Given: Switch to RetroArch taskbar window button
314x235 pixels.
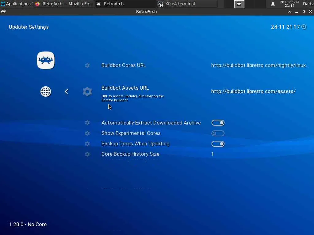Looking at the screenshot, I should pyautogui.click(x=125, y=4).
